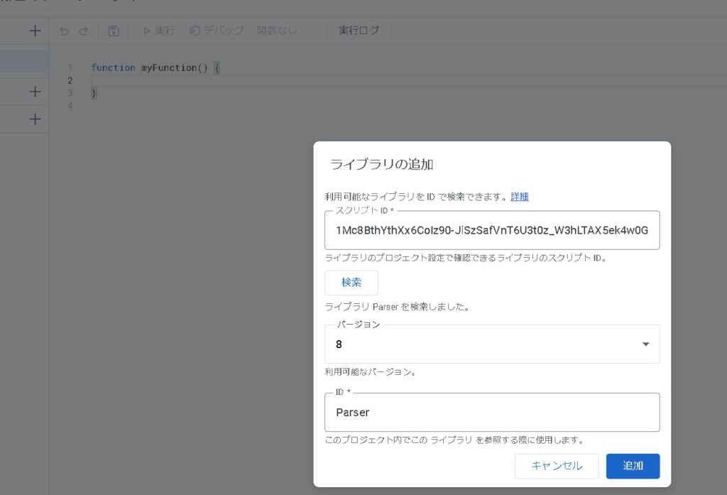Start debugging with the デバッグ button
The image size is (727, 495).
217,31
